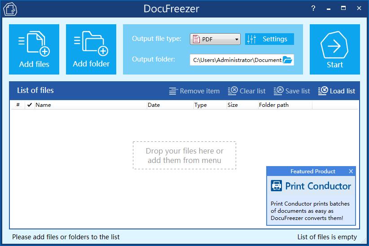369x246 pixels.
Task: Click the DocuFreezer logo icon
Action: click(x=10, y=9)
